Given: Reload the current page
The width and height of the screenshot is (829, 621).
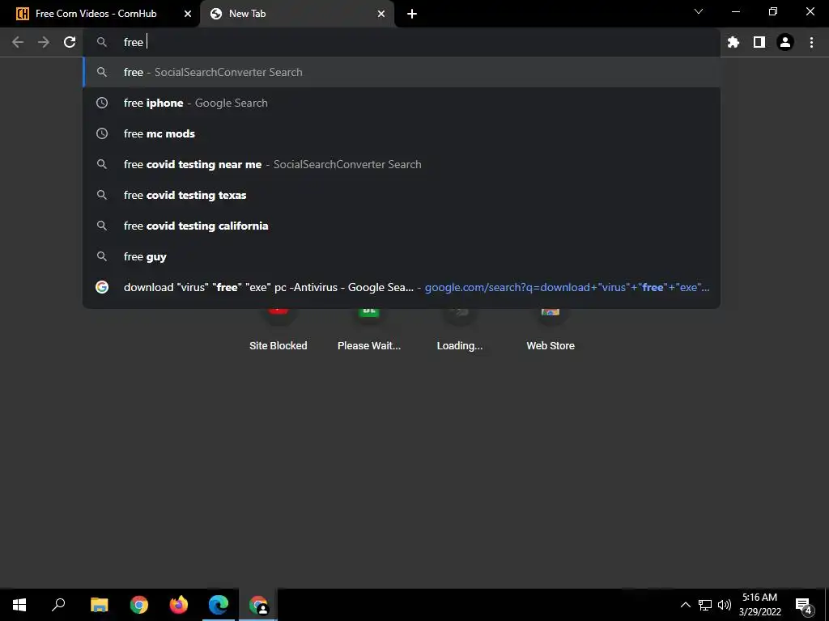Looking at the screenshot, I should tap(70, 42).
